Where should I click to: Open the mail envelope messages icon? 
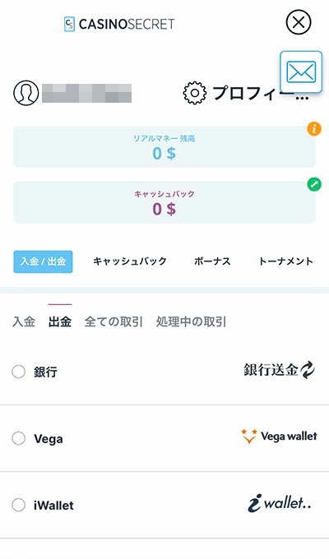pos(301,72)
